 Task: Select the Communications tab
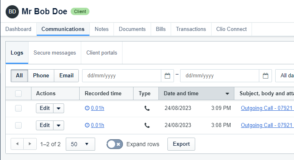pyautogui.click(x=63, y=29)
